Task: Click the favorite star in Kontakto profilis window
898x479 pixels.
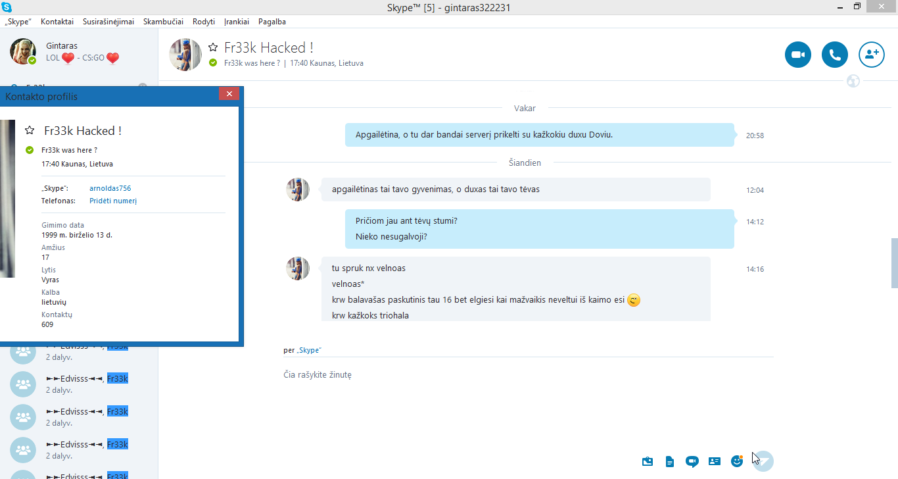Action: tap(30, 130)
